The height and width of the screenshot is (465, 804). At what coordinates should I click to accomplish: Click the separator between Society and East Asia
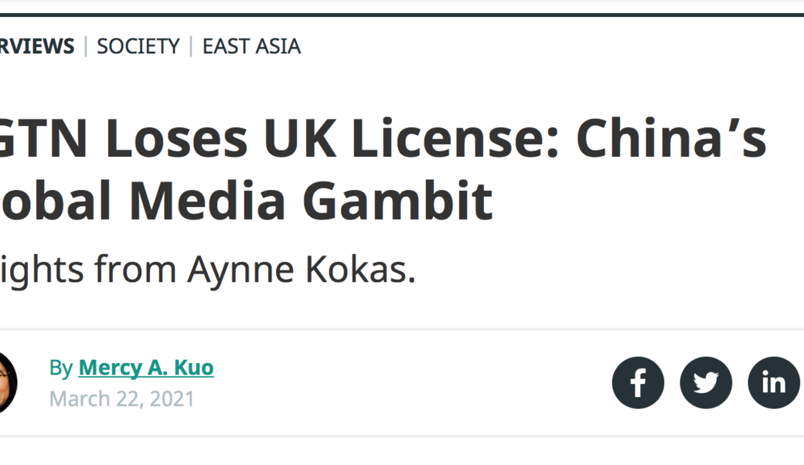pos(191,46)
